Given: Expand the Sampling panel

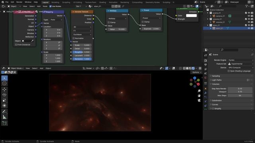Looking at the screenshot, I should click(x=231, y=76).
